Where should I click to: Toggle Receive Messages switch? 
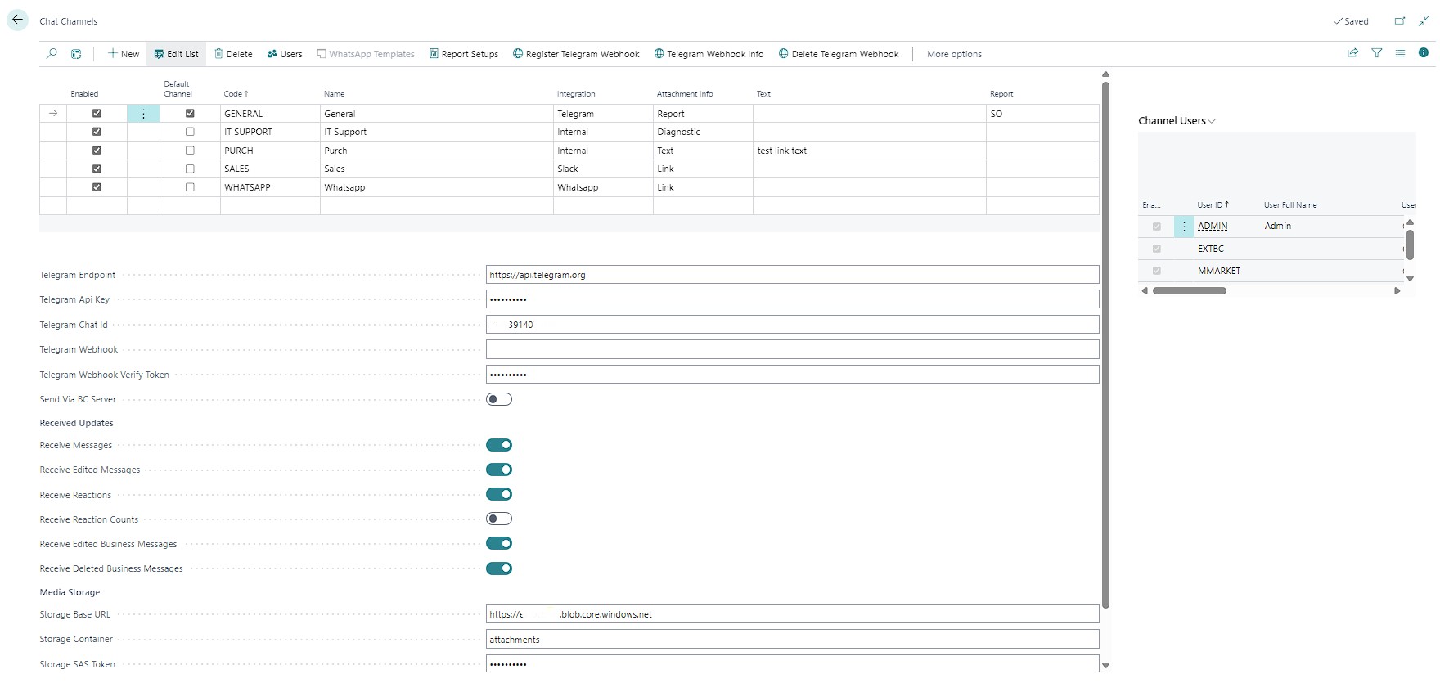click(x=499, y=445)
